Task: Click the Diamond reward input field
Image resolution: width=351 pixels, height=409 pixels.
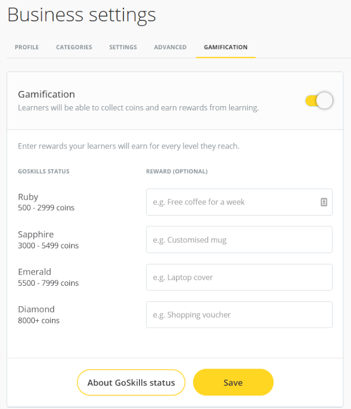Action: [239, 315]
